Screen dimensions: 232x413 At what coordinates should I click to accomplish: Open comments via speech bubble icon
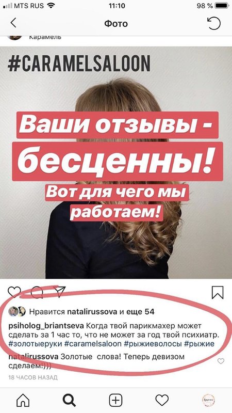pyautogui.click(x=37, y=292)
